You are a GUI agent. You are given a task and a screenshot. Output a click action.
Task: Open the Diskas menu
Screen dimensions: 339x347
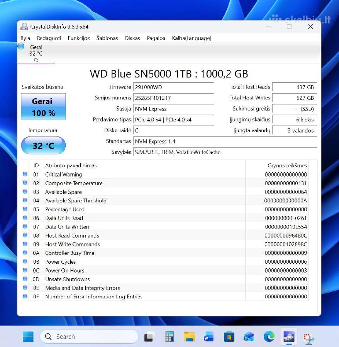(132, 38)
